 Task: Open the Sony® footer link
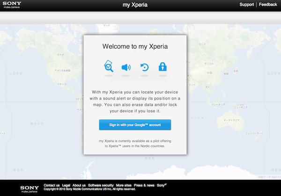[162, 185]
